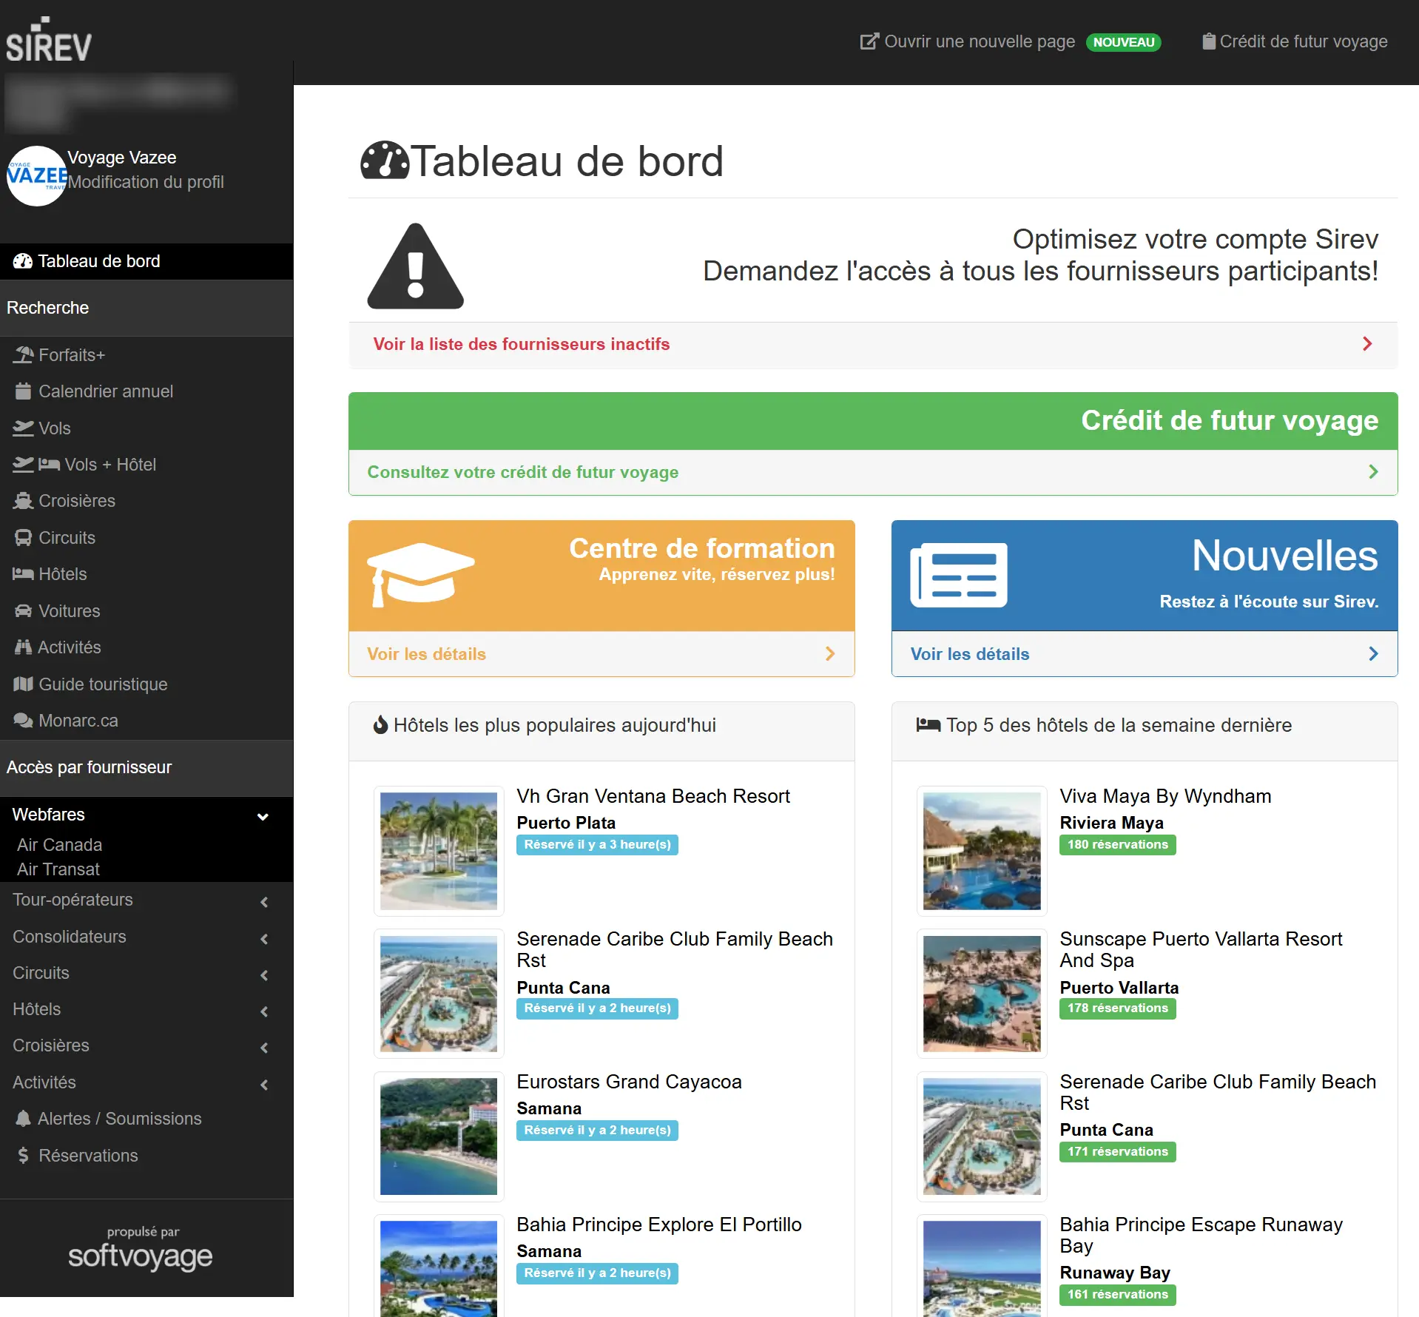Image resolution: width=1419 pixels, height=1317 pixels.
Task: Open the Viva Maya By Wyndham thumbnail
Action: (x=982, y=851)
